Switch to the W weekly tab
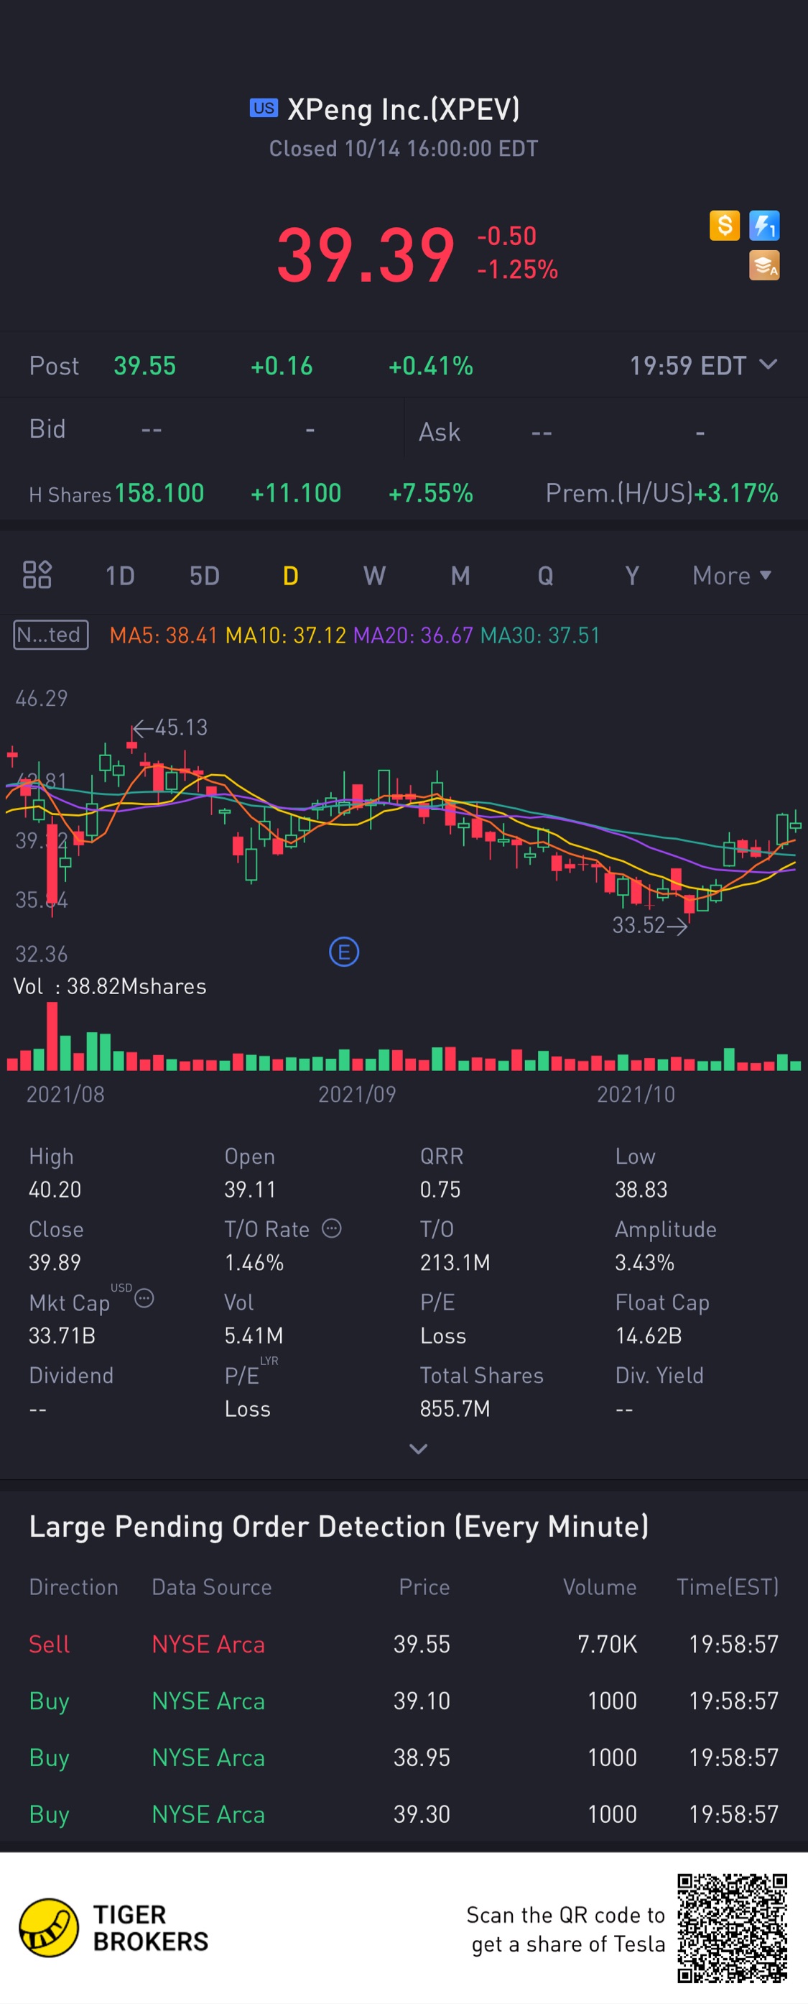This screenshot has width=808, height=2004. tap(374, 576)
